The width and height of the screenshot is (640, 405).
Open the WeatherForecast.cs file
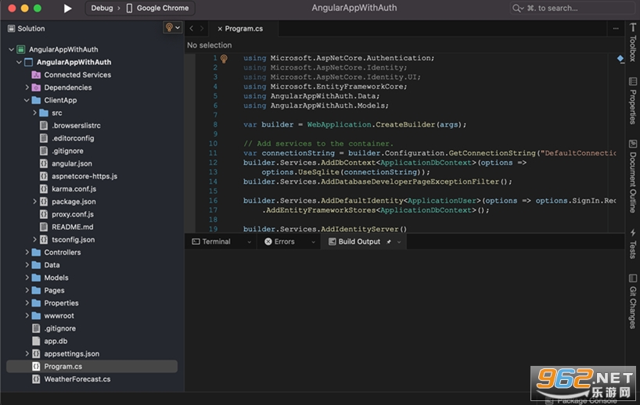point(77,379)
